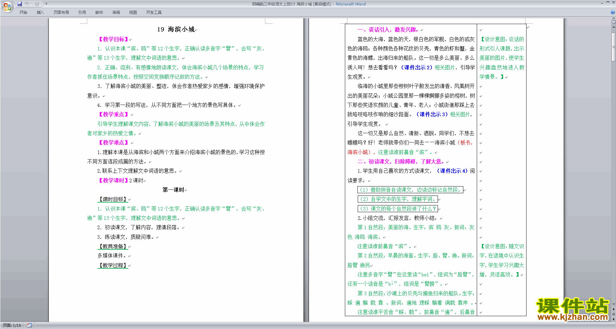Click the macro recording icon in status bar
Image resolution: width=616 pixels, height=329 pixels.
tap(29, 325)
